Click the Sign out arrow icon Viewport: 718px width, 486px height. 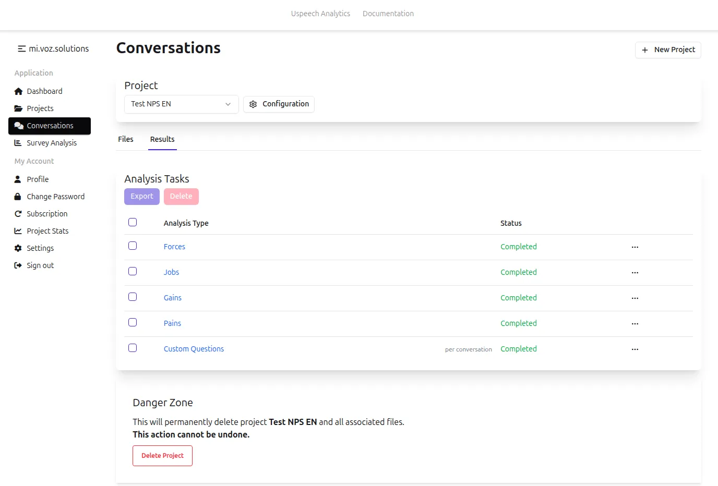coord(18,265)
